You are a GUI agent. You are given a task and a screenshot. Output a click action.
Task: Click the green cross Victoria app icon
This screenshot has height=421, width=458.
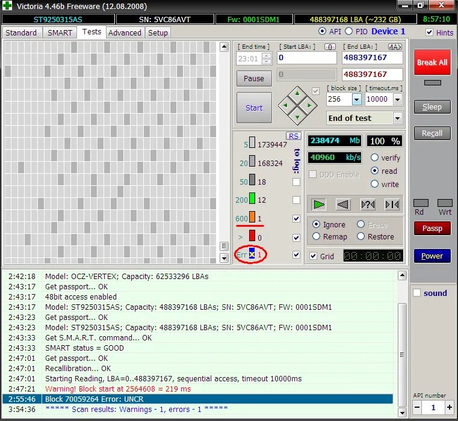click(7, 5)
